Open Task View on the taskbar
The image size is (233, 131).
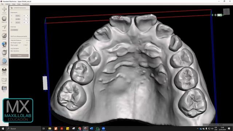[x=44, y=128]
